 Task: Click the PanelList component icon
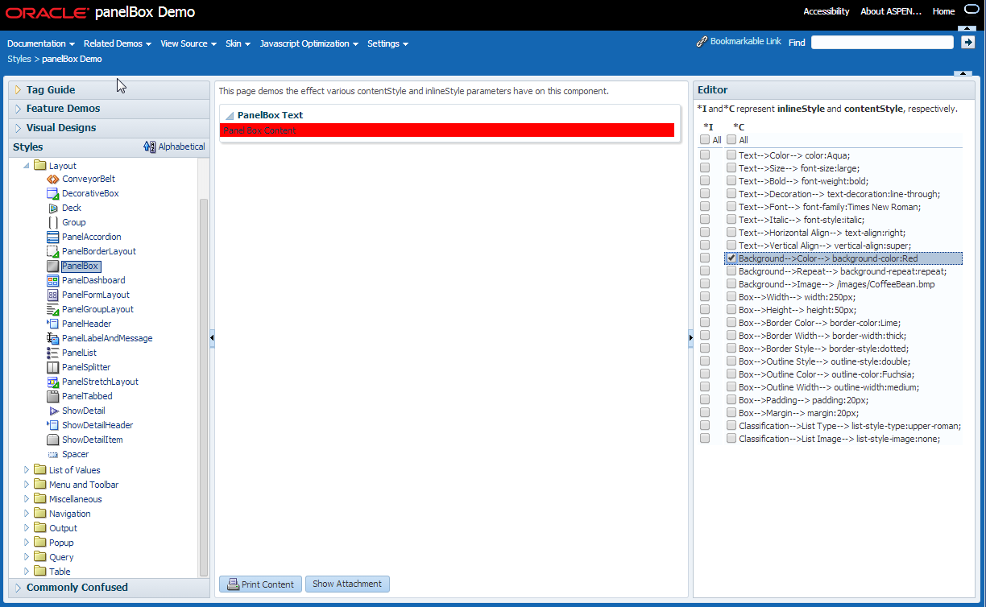coord(53,353)
